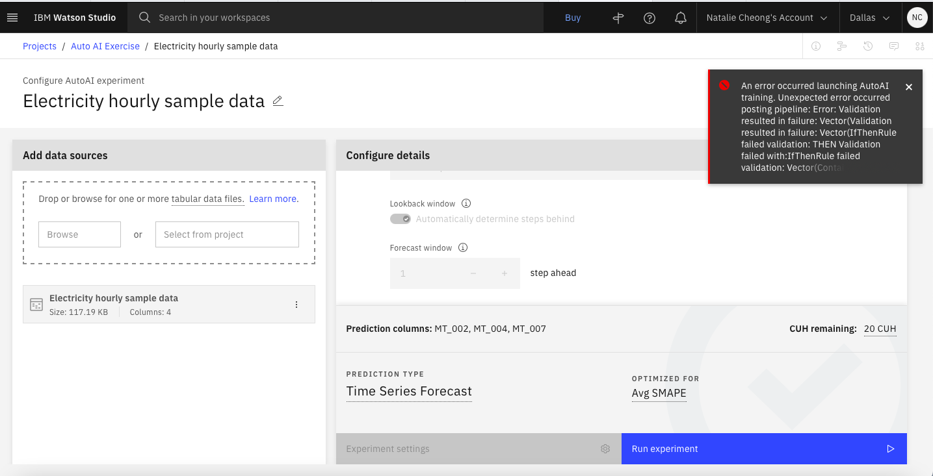Show Lookback window info tooltip icon
Screen dimensions: 933x476
[466, 203]
